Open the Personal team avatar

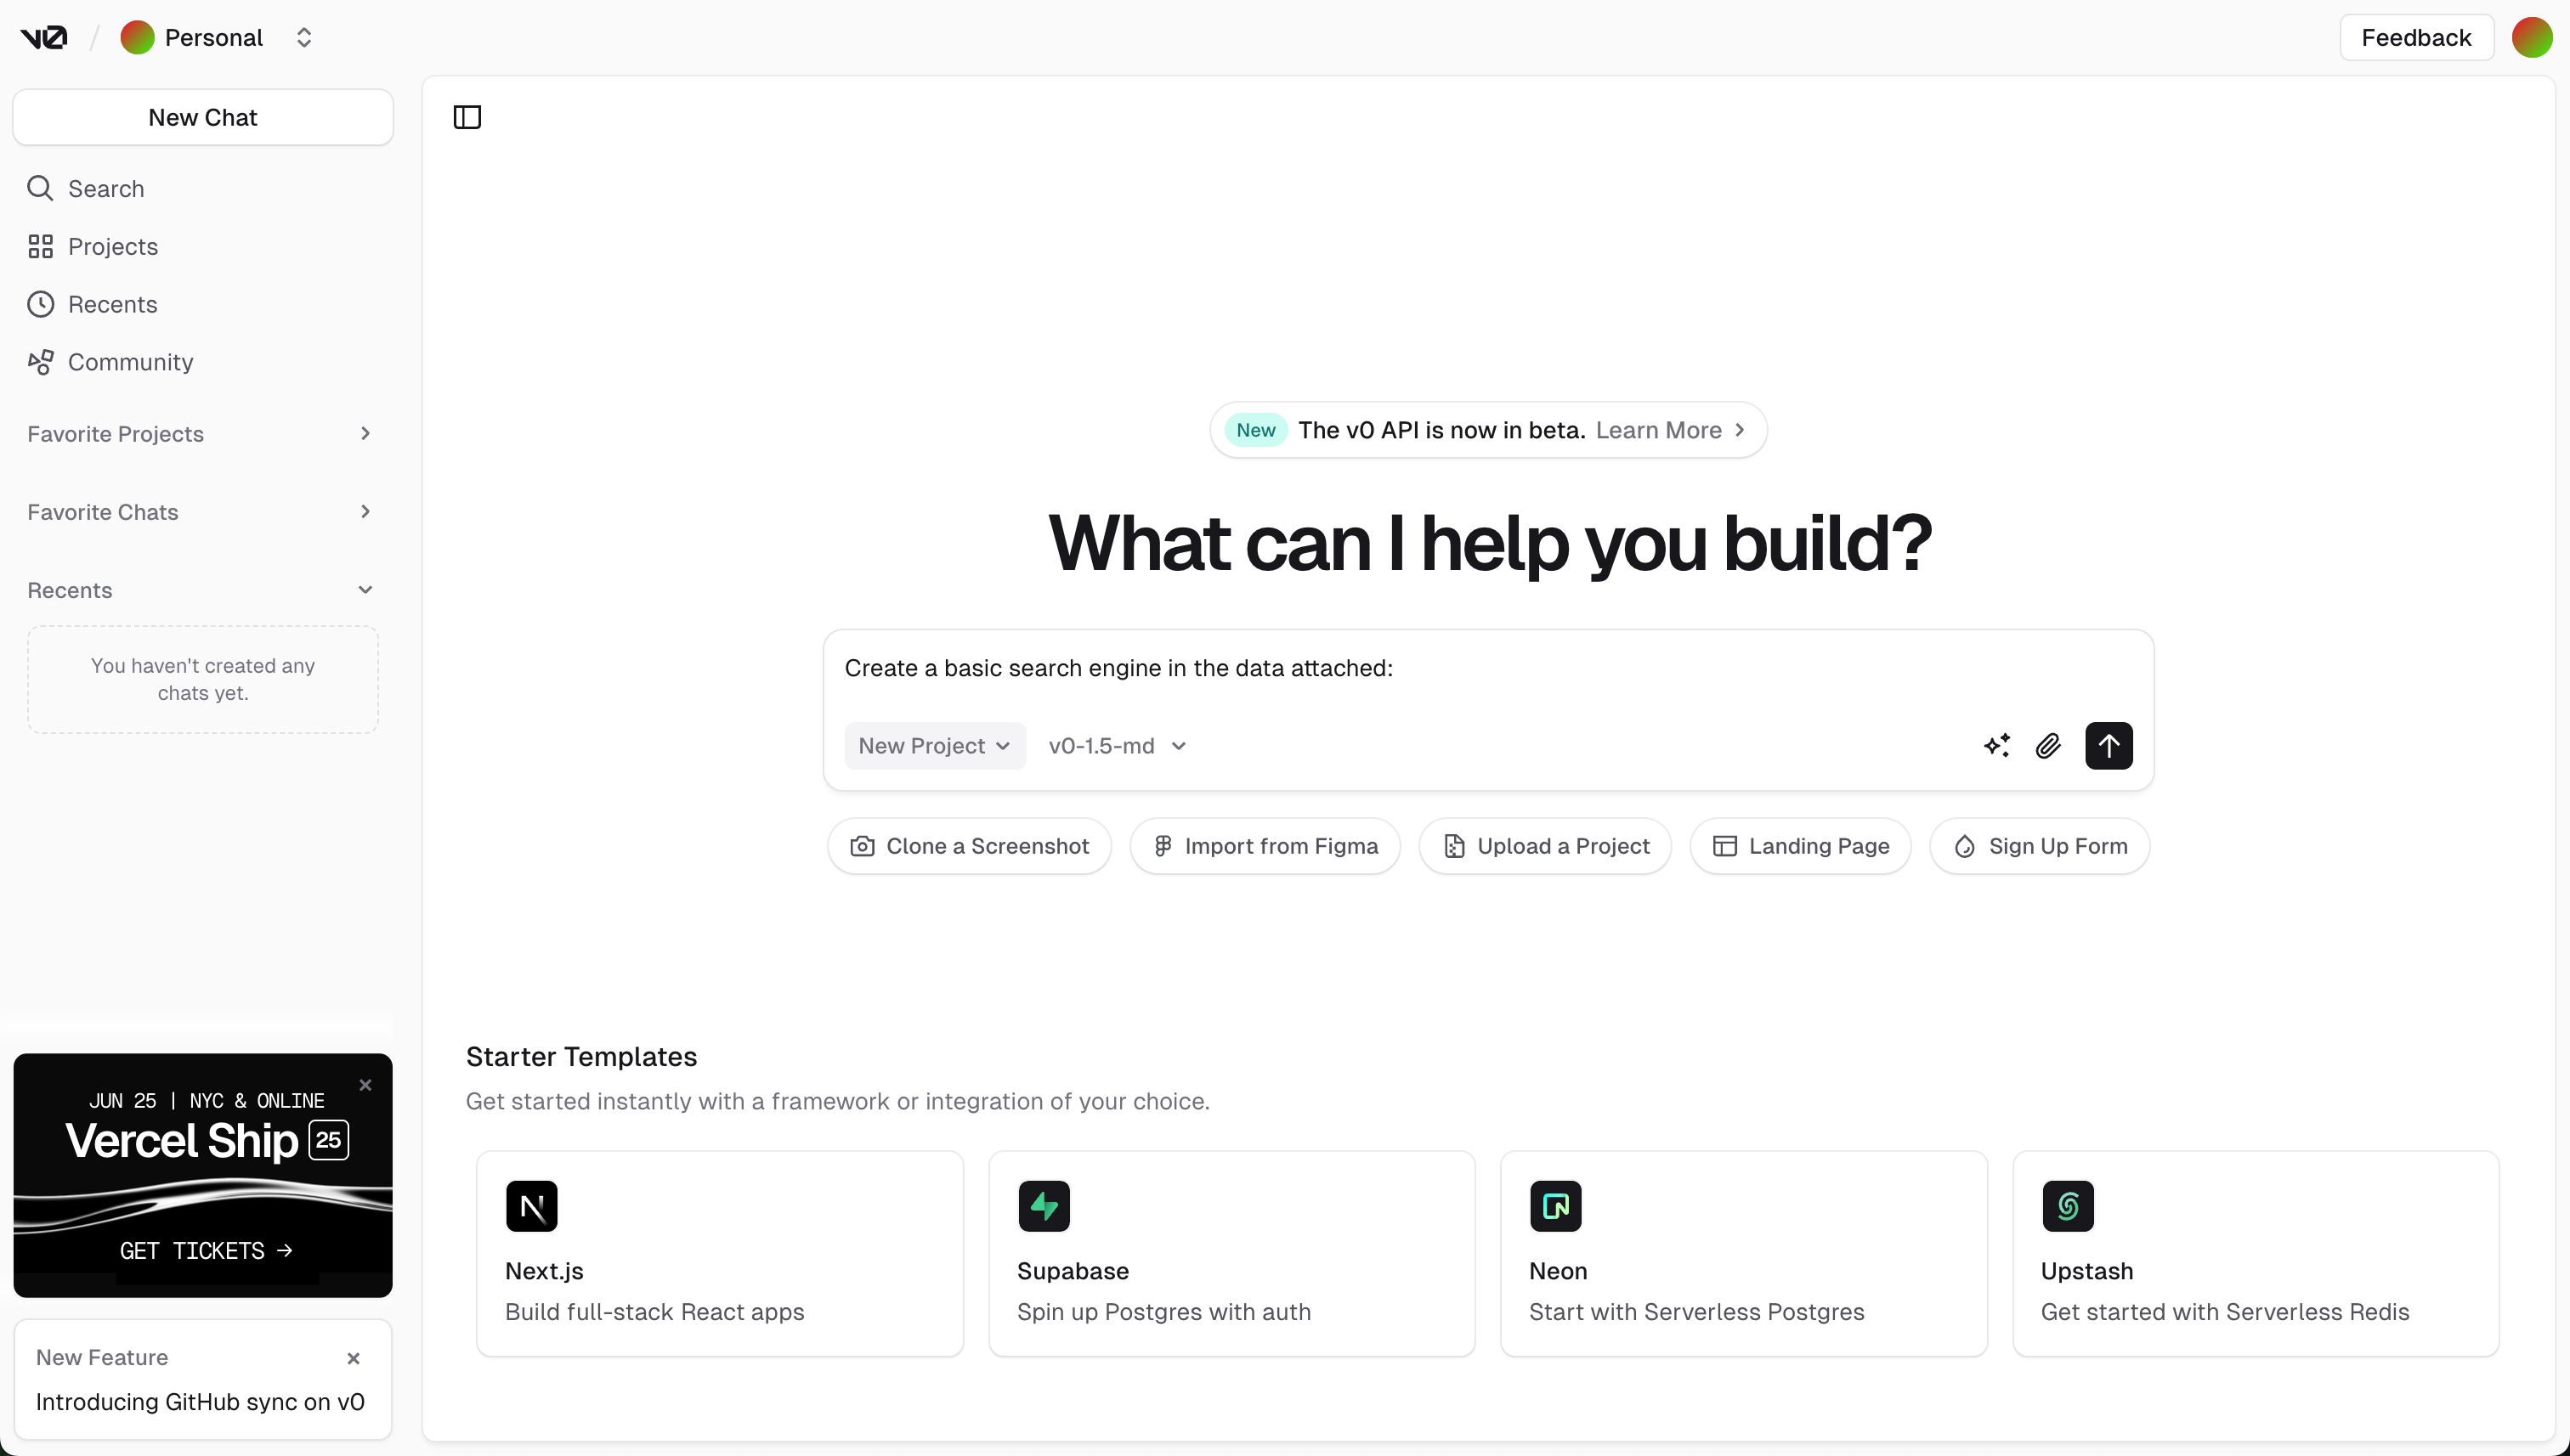(137, 38)
